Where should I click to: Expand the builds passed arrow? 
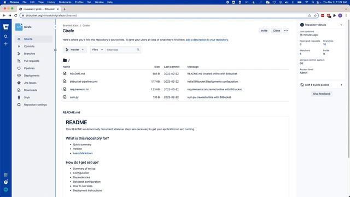[x=341, y=85]
